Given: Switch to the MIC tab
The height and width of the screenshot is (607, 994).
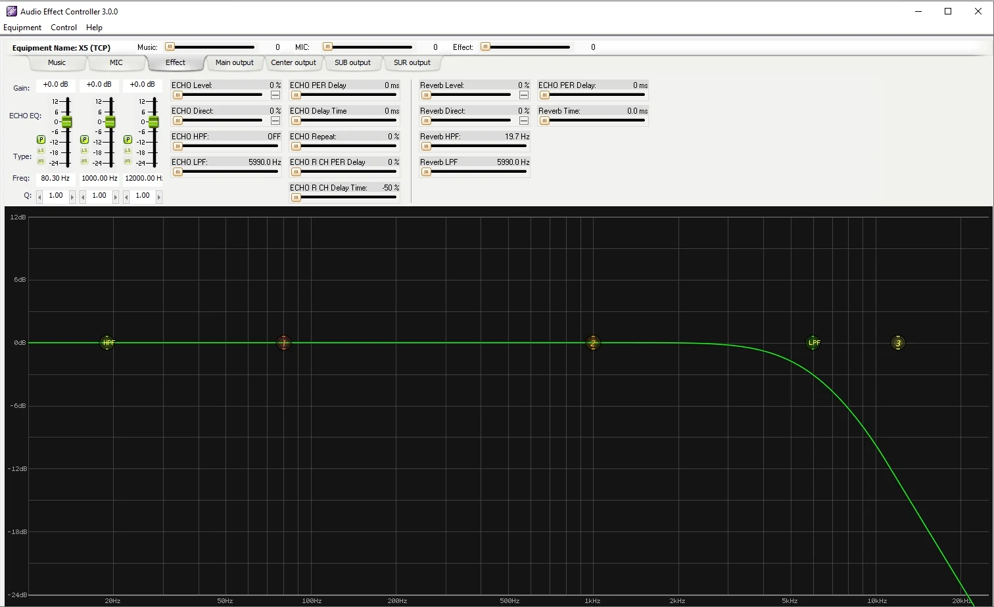Looking at the screenshot, I should 116,62.
